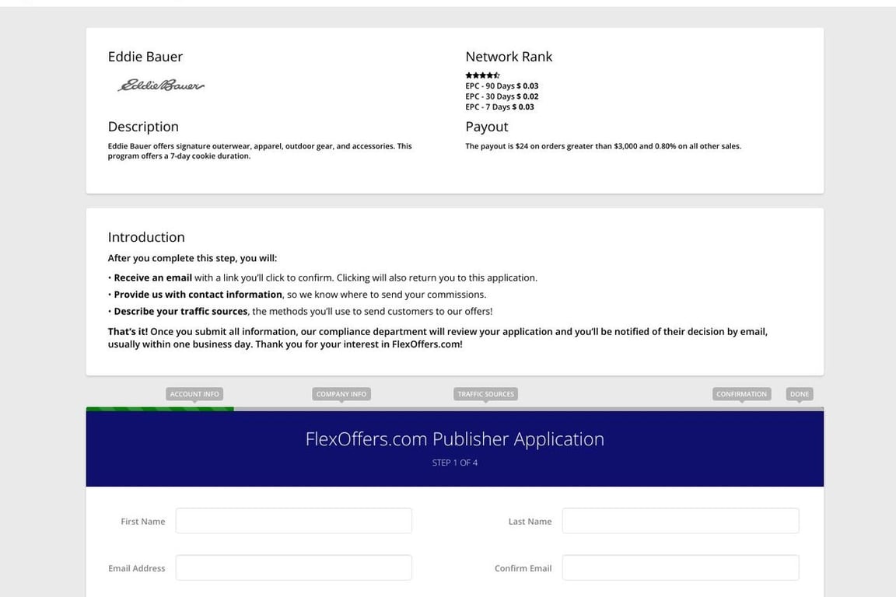Click the First Name field label
Screen dimensions: 896x597
tap(143, 522)
